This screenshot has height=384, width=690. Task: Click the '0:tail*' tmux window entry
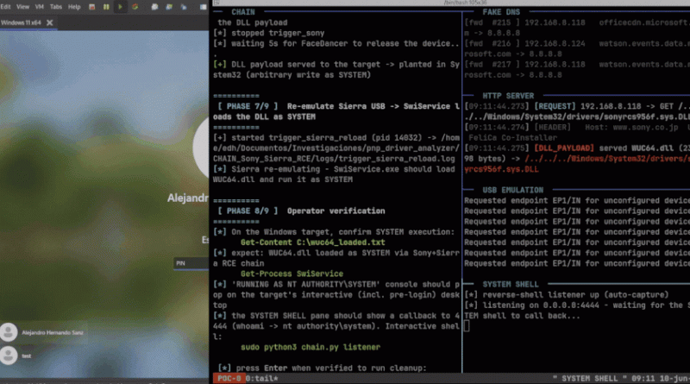coord(261,378)
